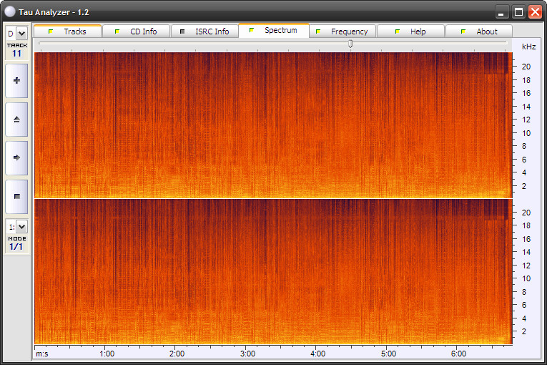This screenshot has width=547, height=365.
Task: Select the ISRC Info tab
Action: [x=204, y=31]
